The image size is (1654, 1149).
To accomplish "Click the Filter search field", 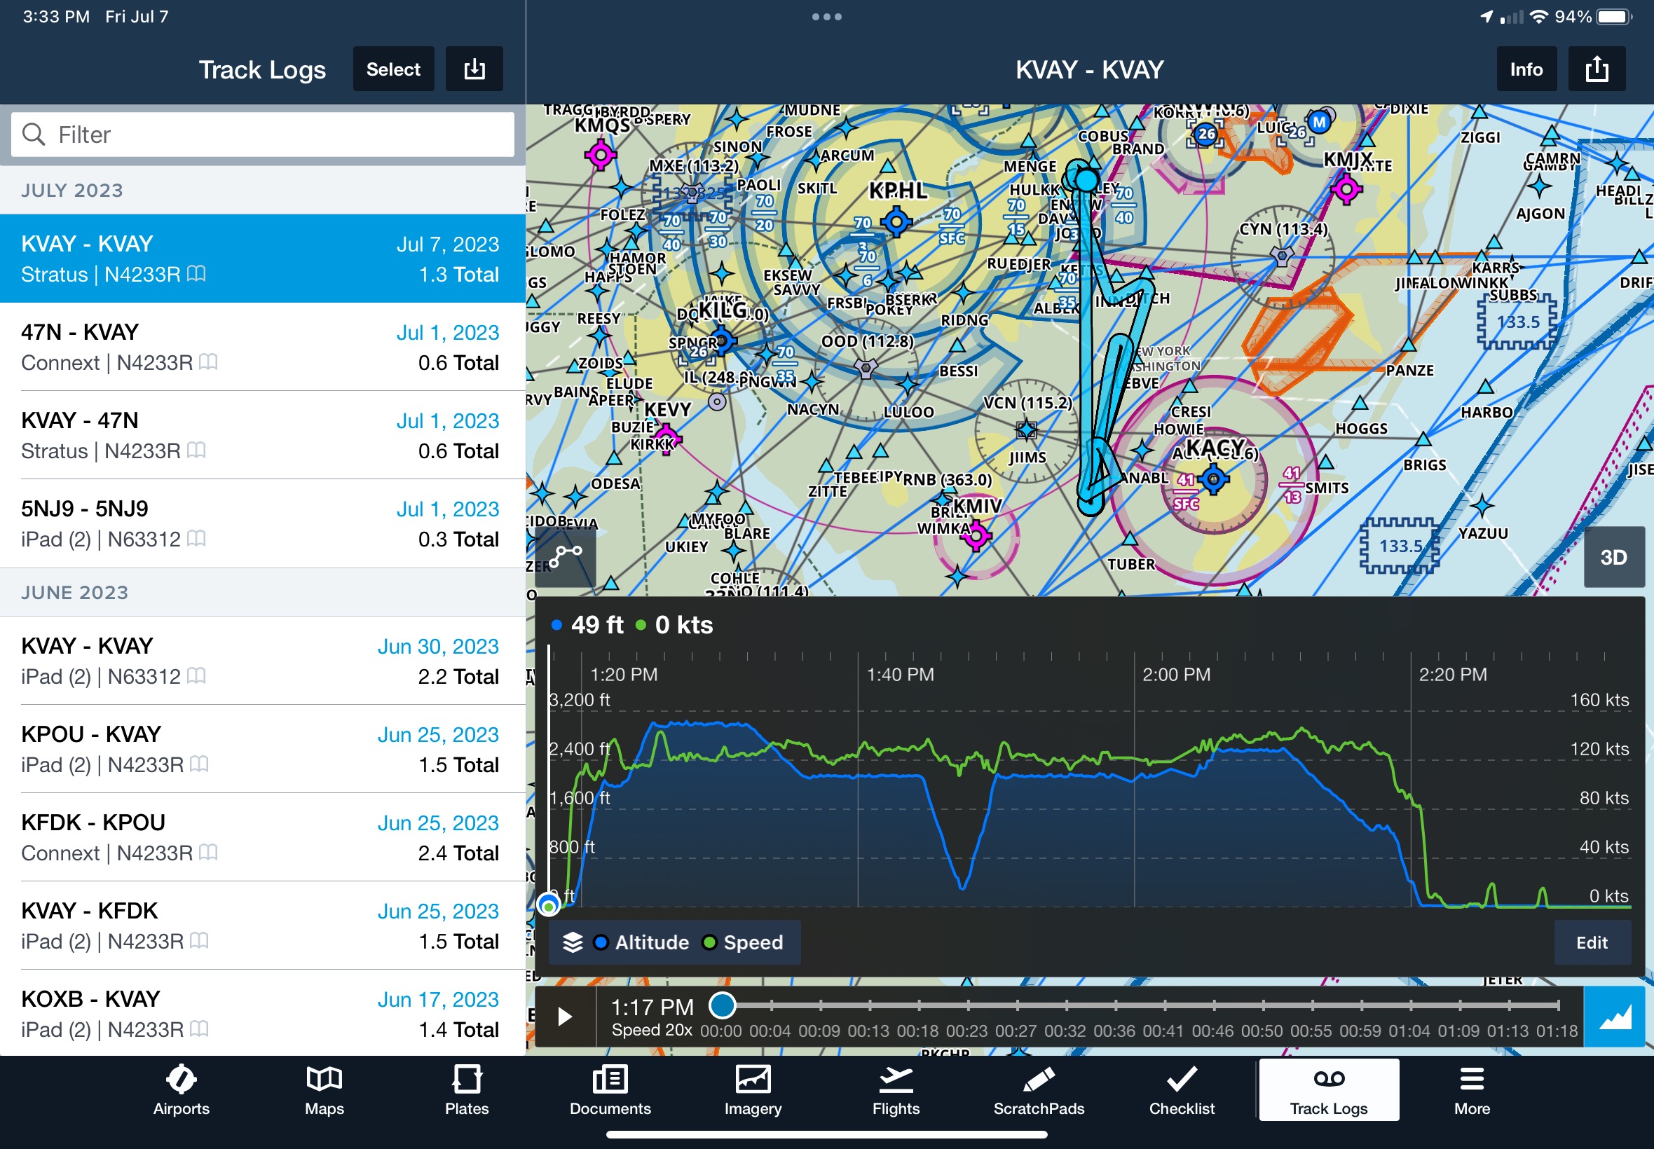I will [x=263, y=135].
